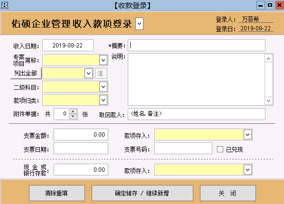Click the 关闭 button at bottom
This screenshot has width=284, height=204.
(228, 193)
